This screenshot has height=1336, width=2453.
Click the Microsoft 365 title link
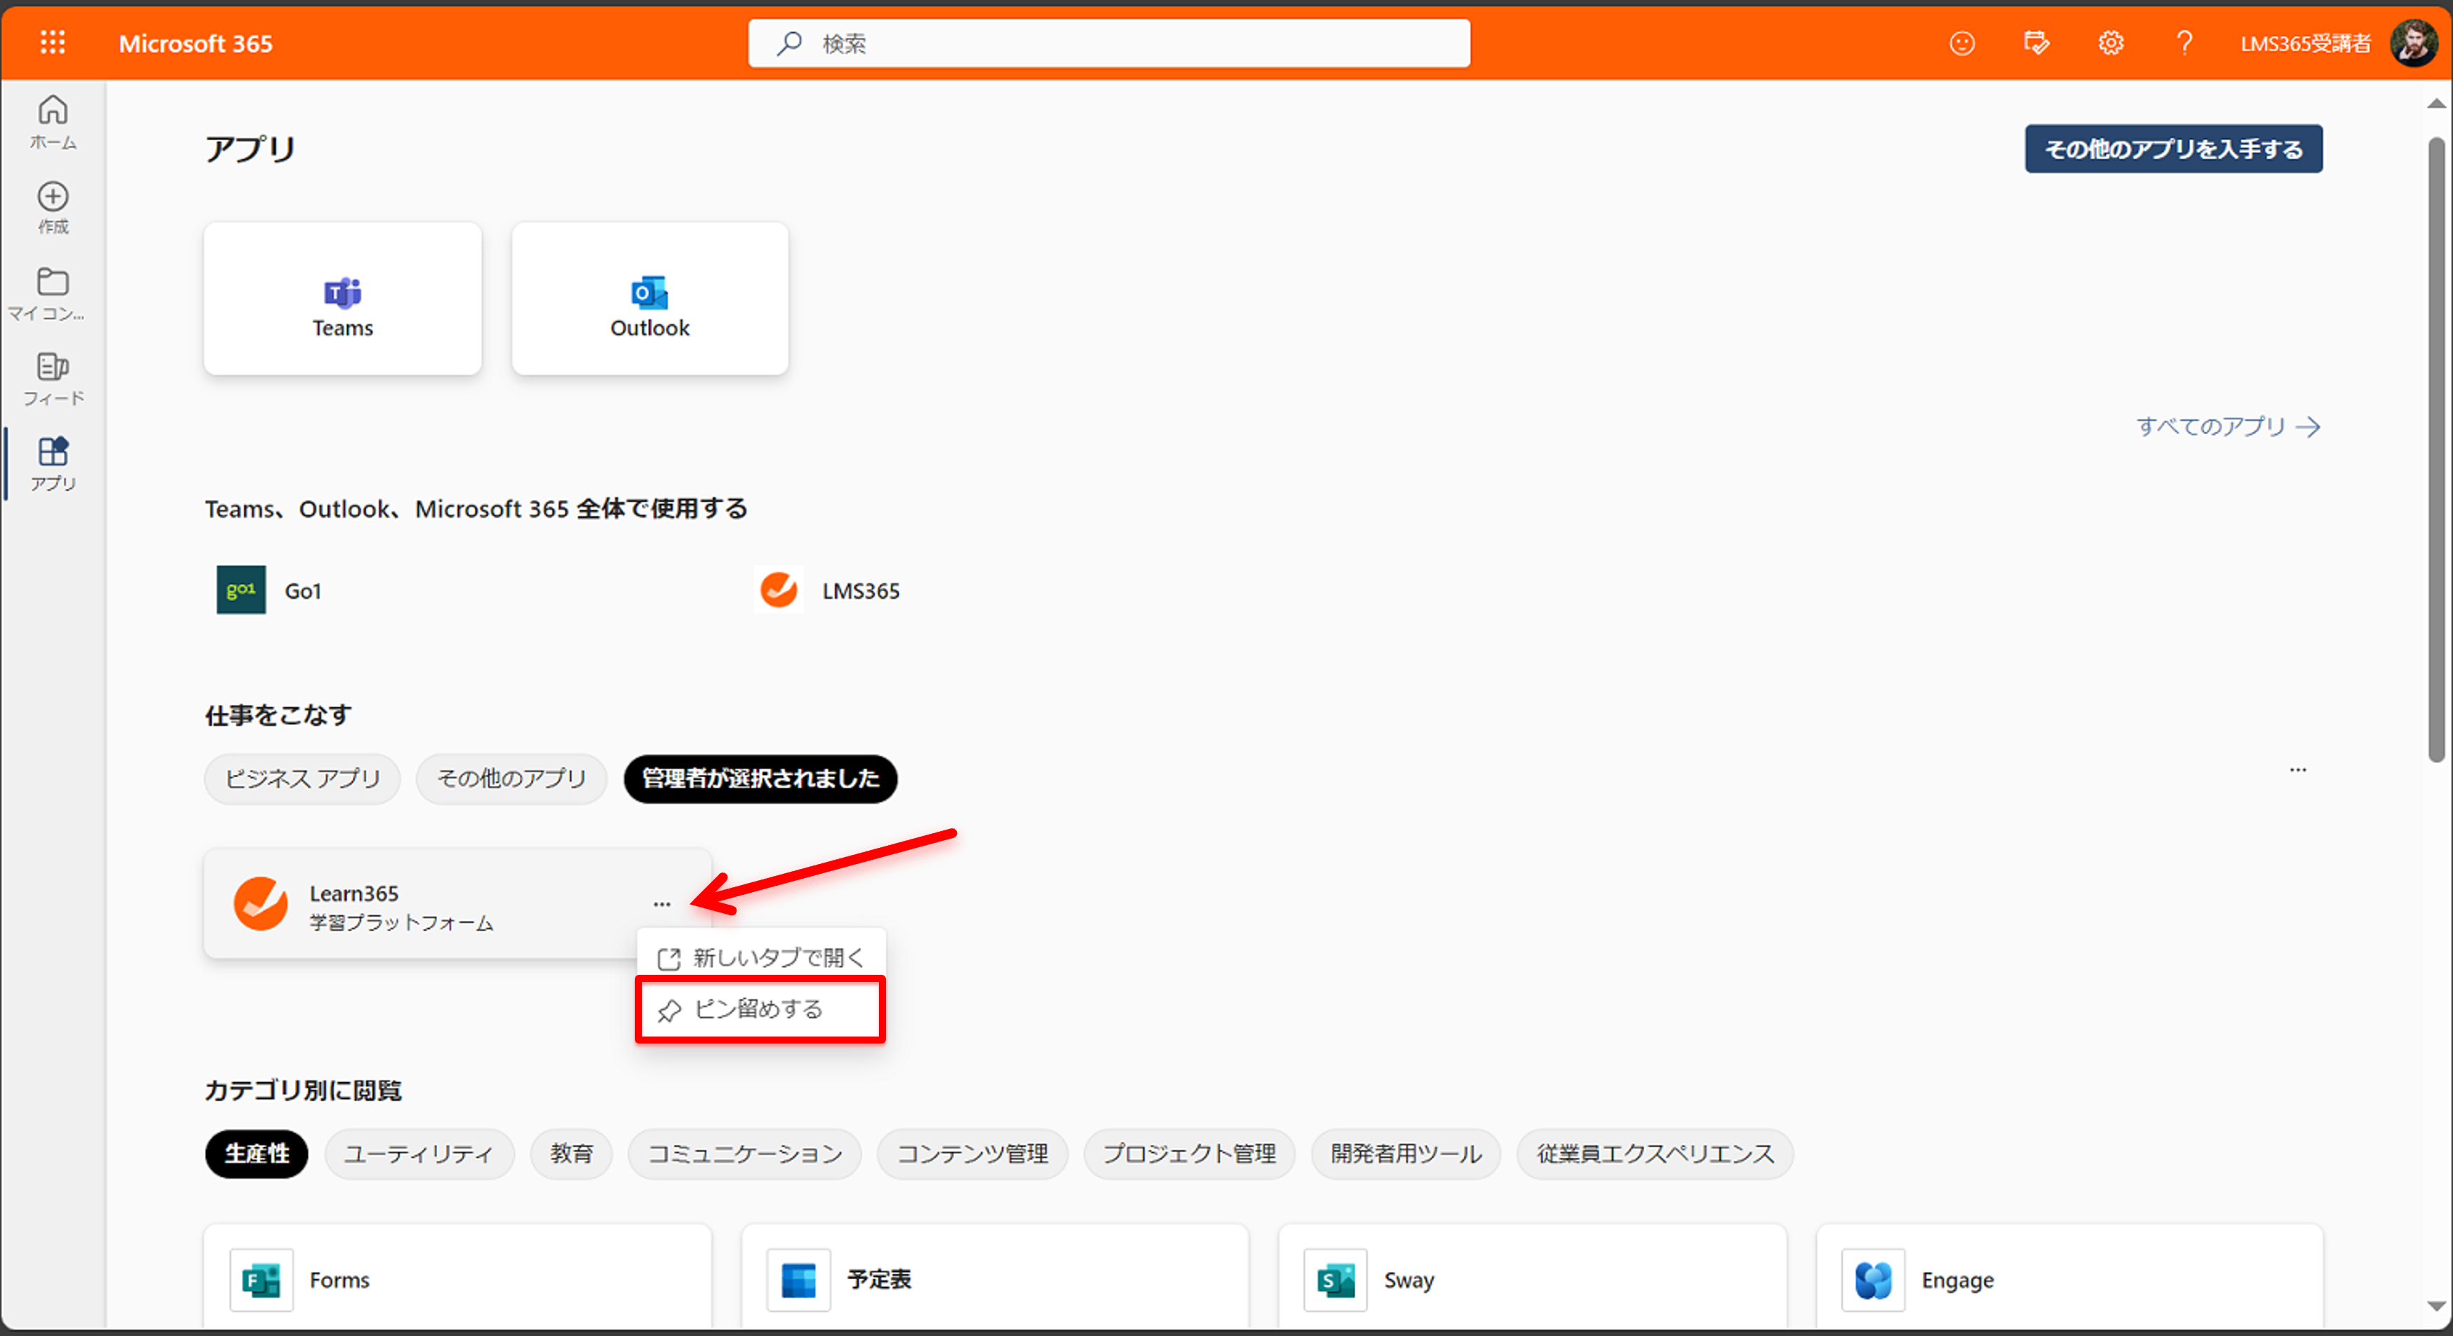tap(195, 43)
